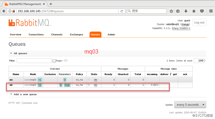
Task: Click the Args badge for queue ab
Action: click(x=67, y=85)
